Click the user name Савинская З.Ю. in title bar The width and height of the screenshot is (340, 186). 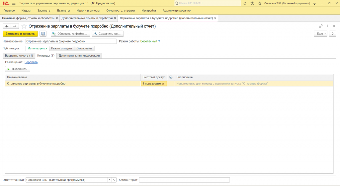(x=287, y=3)
